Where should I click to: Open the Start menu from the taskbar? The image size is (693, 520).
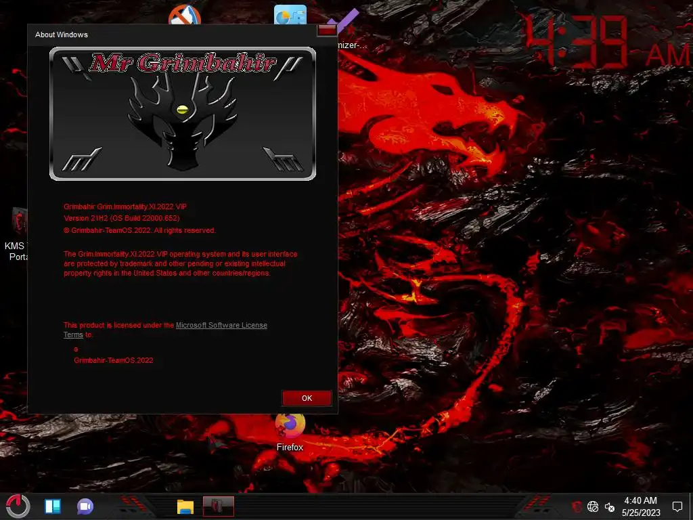(18, 506)
